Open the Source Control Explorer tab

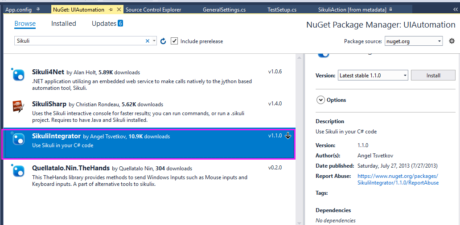pyautogui.click(x=153, y=10)
